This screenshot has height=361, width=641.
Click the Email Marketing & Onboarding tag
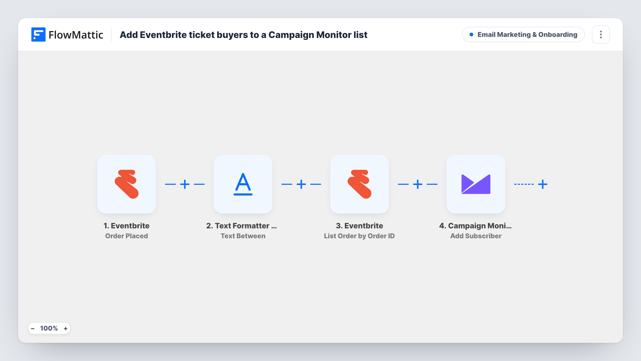coord(523,34)
